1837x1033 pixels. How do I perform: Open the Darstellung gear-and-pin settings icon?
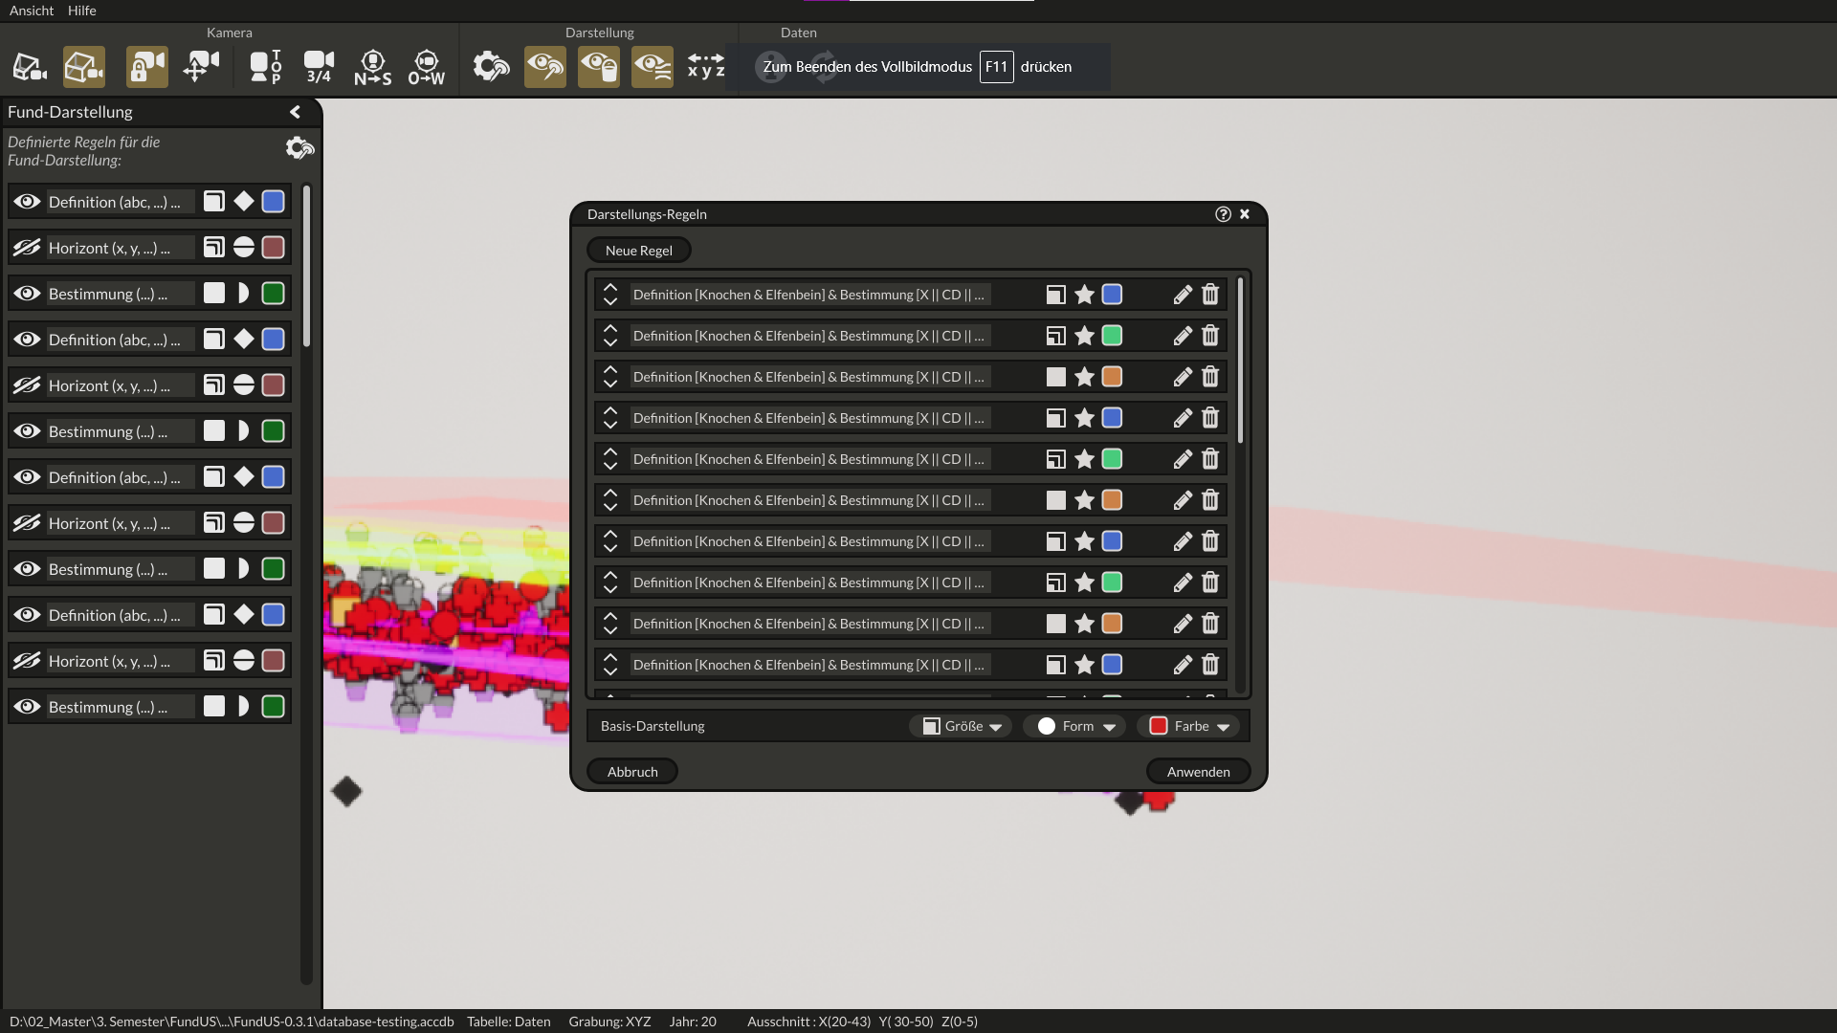coord(491,67)
